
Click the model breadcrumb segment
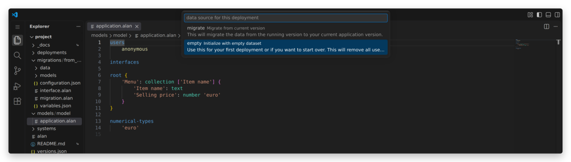[120, 35]
